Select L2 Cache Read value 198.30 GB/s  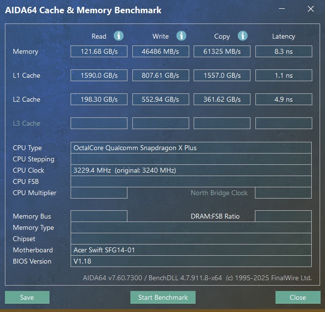point(99,99)
